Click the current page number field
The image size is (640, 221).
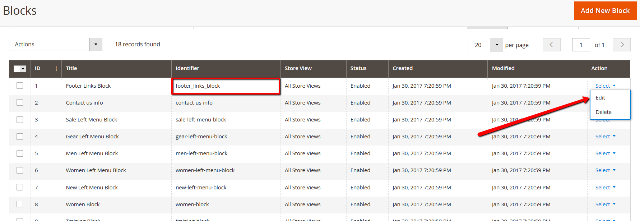pyautogui.click(x=581, y=45)
